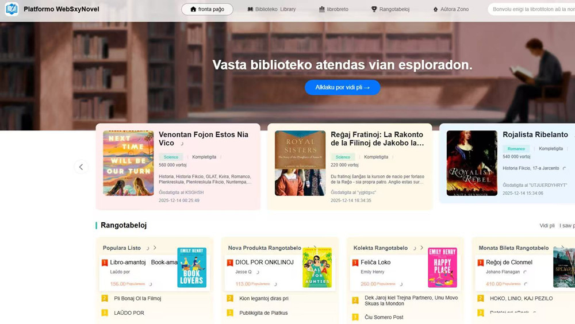This screenshot has width=575, height=324.
Task: Click the bar-chart icon next to librobreto
Action: [321, 9]
